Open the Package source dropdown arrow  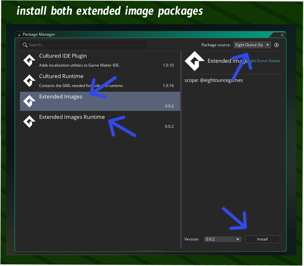(x=268, y=45)
